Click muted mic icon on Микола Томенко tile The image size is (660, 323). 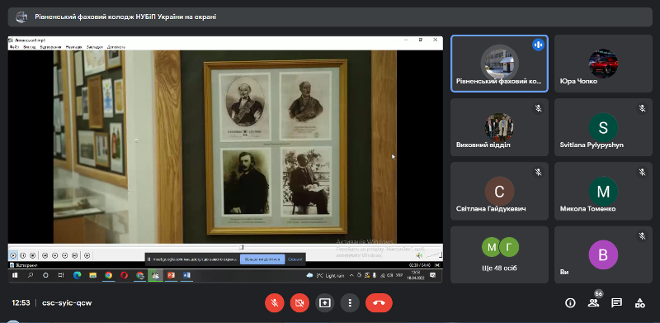tap(642, 172)
